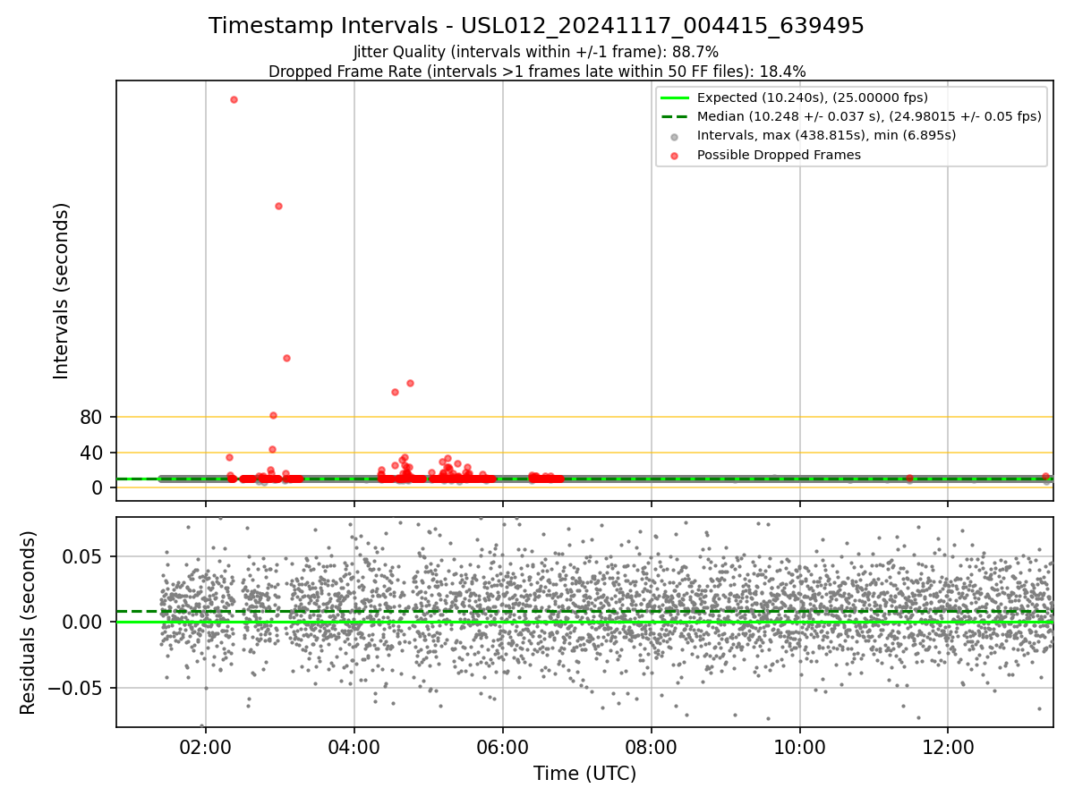This screenshot has height=805, width=1074.
Task: Click the 12:00 time tick label
Action: click(x=949, y=745)
